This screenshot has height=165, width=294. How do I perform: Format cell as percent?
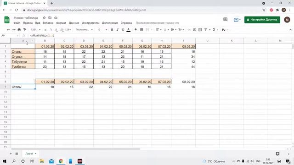tap(51, 30)
